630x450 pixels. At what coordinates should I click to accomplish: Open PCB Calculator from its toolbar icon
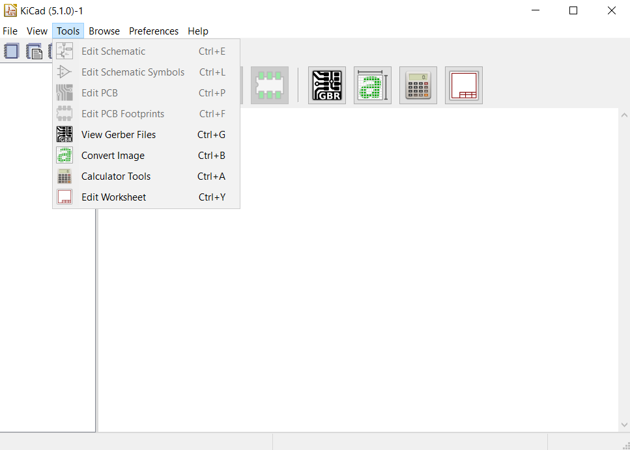pos(418,85)
